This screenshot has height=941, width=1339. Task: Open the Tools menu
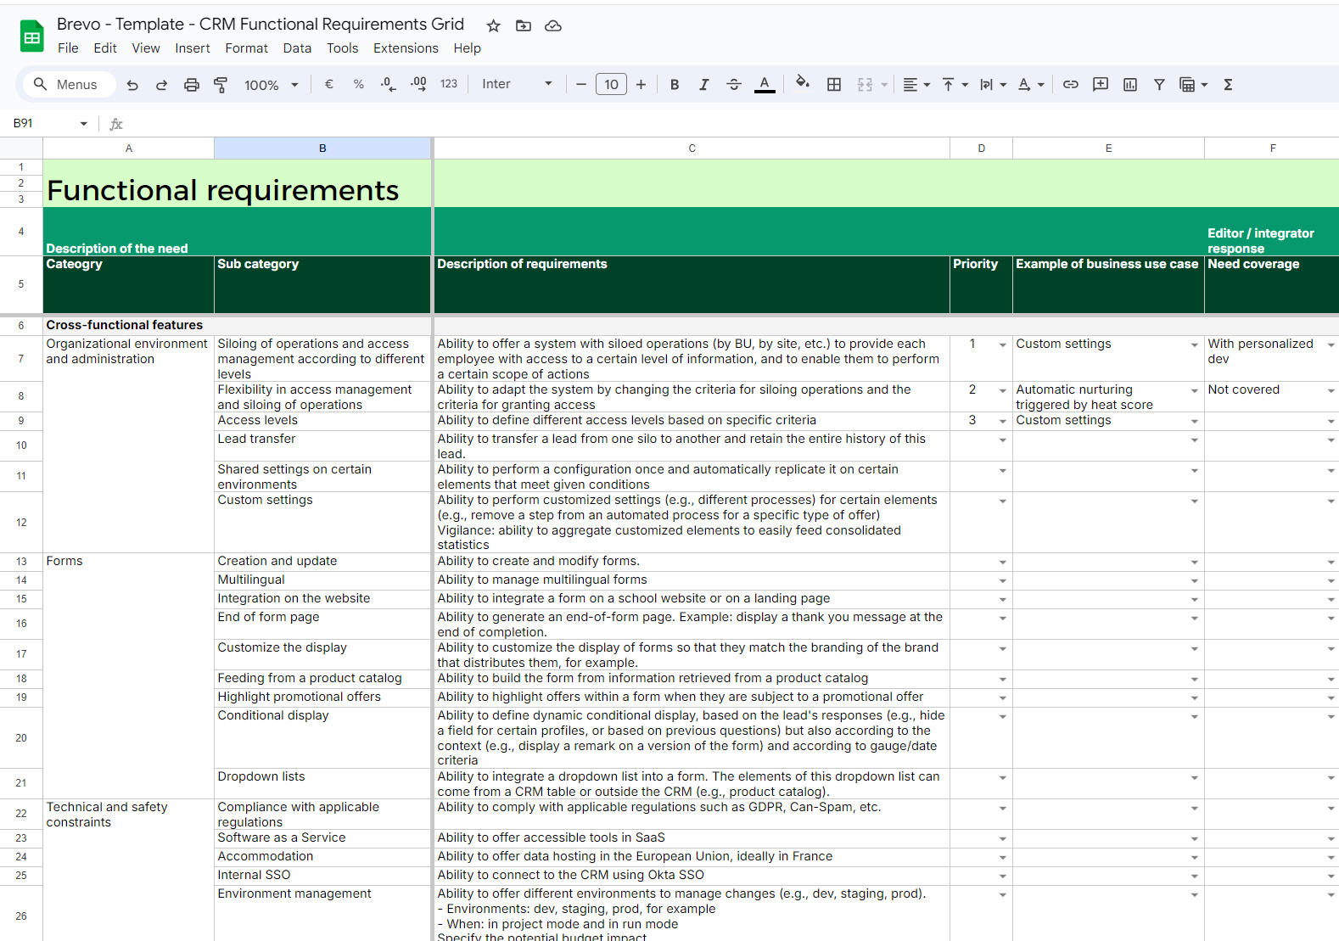[x=343, y=48]
